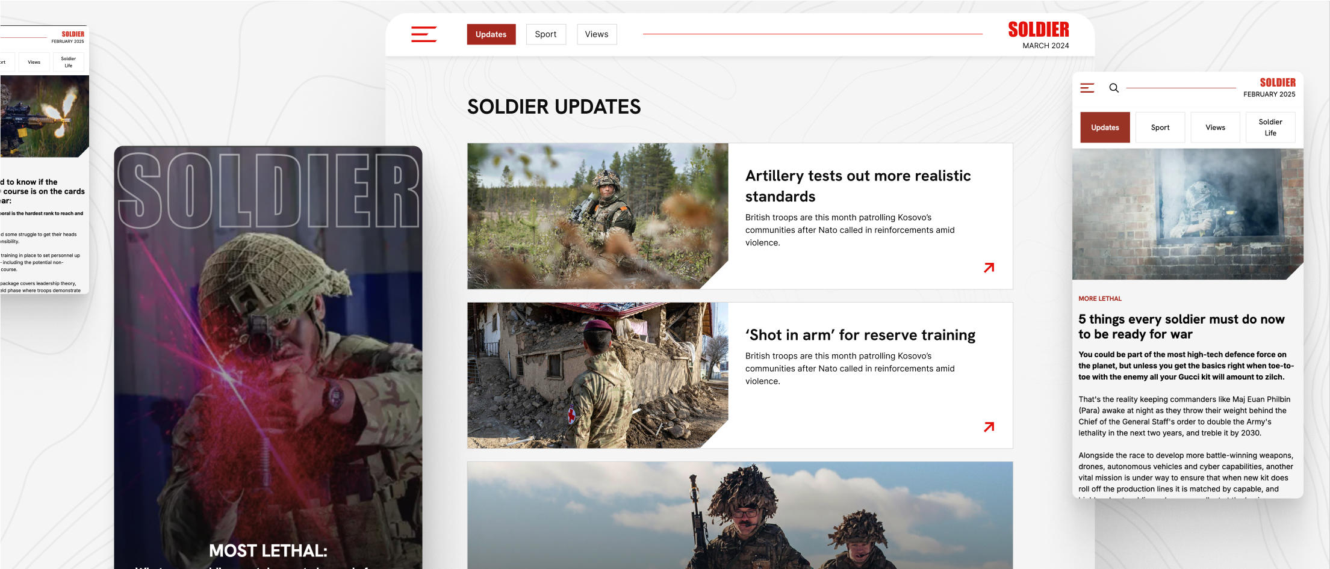This screenshot has width=1330, height=569.
Task: Select Soldier Life tab in left mobile view
Action: point(69,62)
